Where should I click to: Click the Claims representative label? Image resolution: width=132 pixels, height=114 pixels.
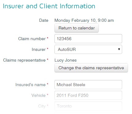pyautogui.click(x=24, y=60)
